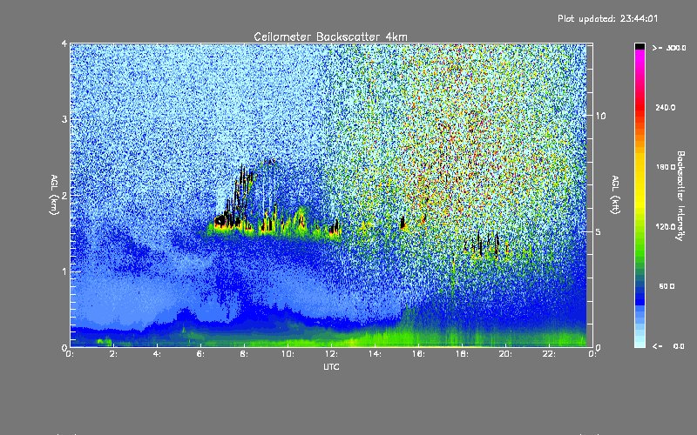Click the "4:" UTC hour tick label

[x=157, y=354]
